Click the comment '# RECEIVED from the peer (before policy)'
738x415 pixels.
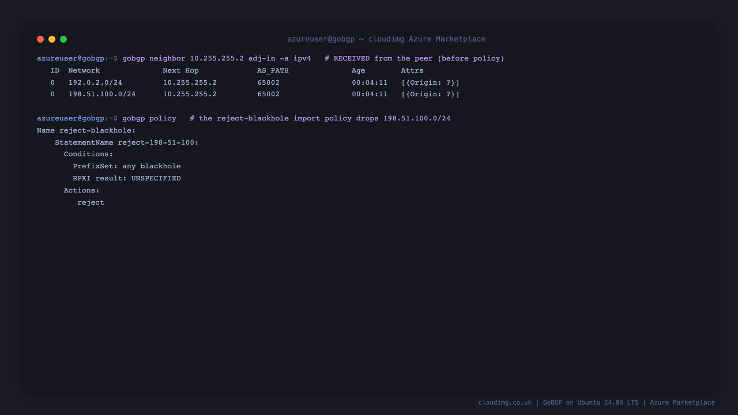tap(415, 58)
